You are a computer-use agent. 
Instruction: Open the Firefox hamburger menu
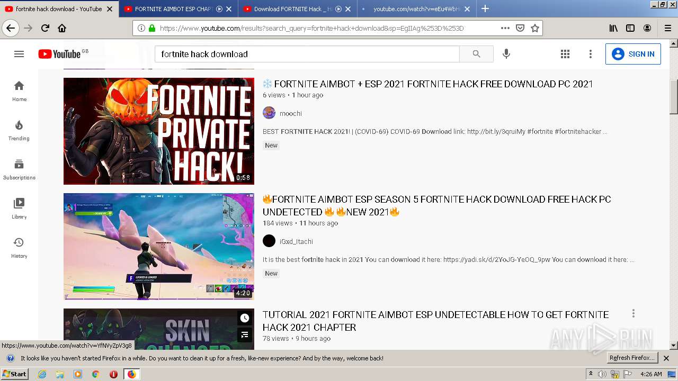point(668,28)
